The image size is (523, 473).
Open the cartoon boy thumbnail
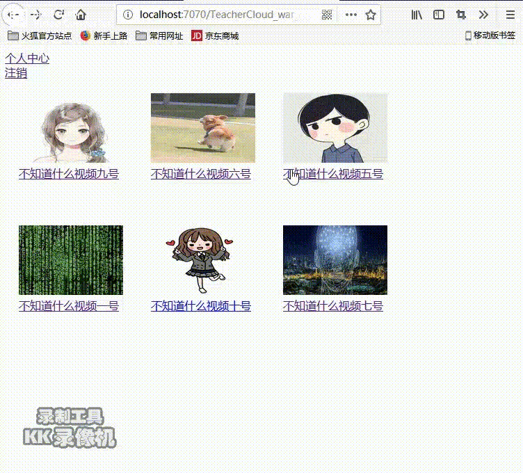[x=335, y=128]
